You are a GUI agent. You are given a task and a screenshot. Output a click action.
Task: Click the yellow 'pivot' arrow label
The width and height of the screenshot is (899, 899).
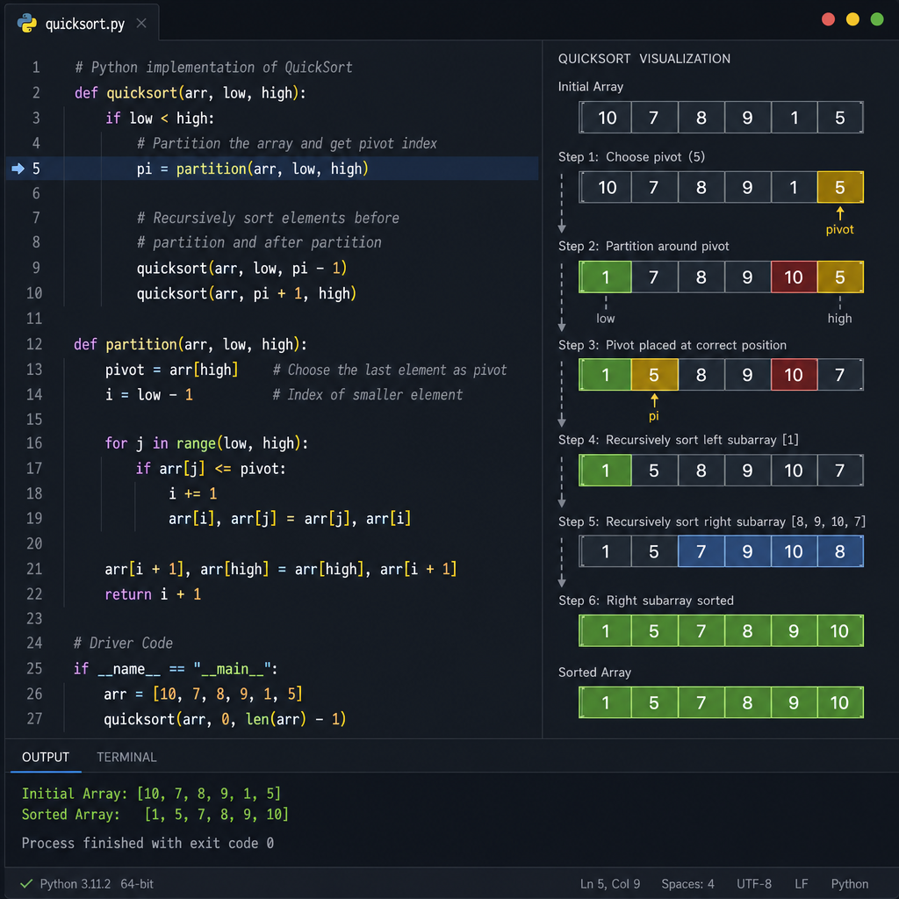[x=839, y=229]
